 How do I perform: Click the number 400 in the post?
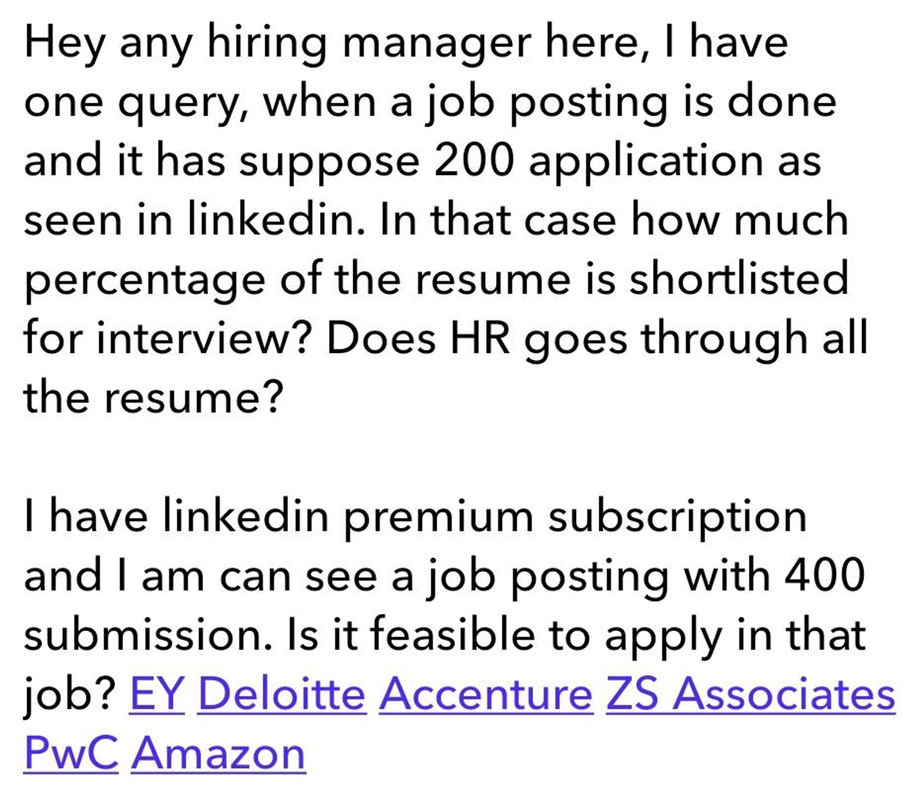click(825, 575)
